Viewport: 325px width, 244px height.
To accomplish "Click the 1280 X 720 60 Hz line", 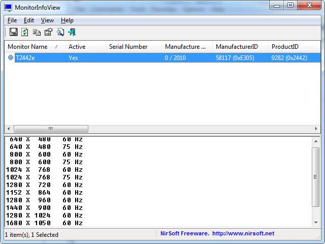I will click(44, 185).
